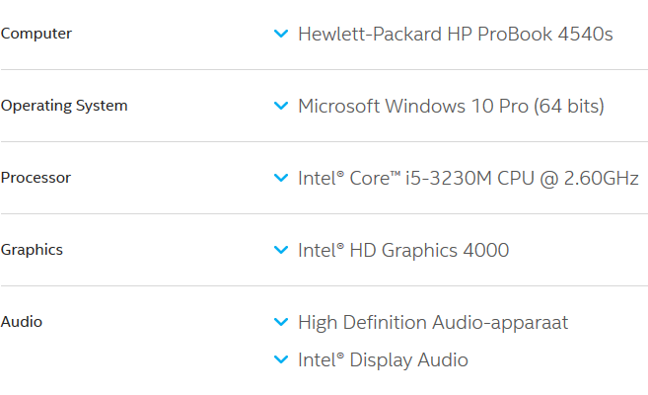This screenshot has height=395, width=648.
Task: Expand the Microsoft Windows 10 Pro chevron
Action: [280, 107]
